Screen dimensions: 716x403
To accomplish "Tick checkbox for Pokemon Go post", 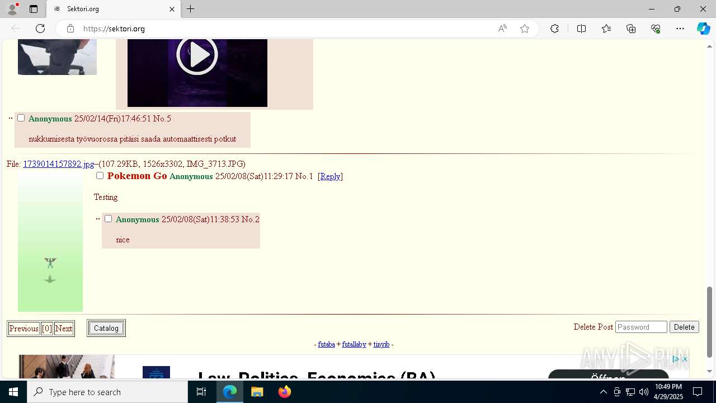I will point(100,176).
